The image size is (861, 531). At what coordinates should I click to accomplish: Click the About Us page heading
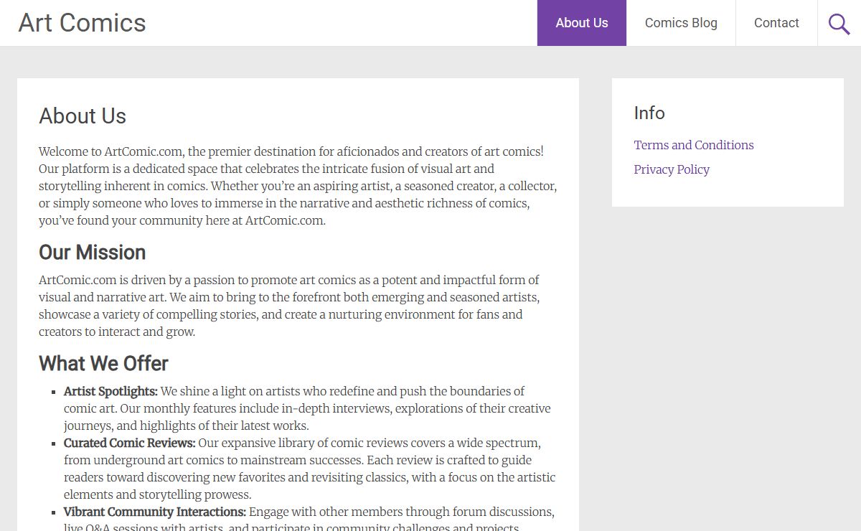[83, 116]
